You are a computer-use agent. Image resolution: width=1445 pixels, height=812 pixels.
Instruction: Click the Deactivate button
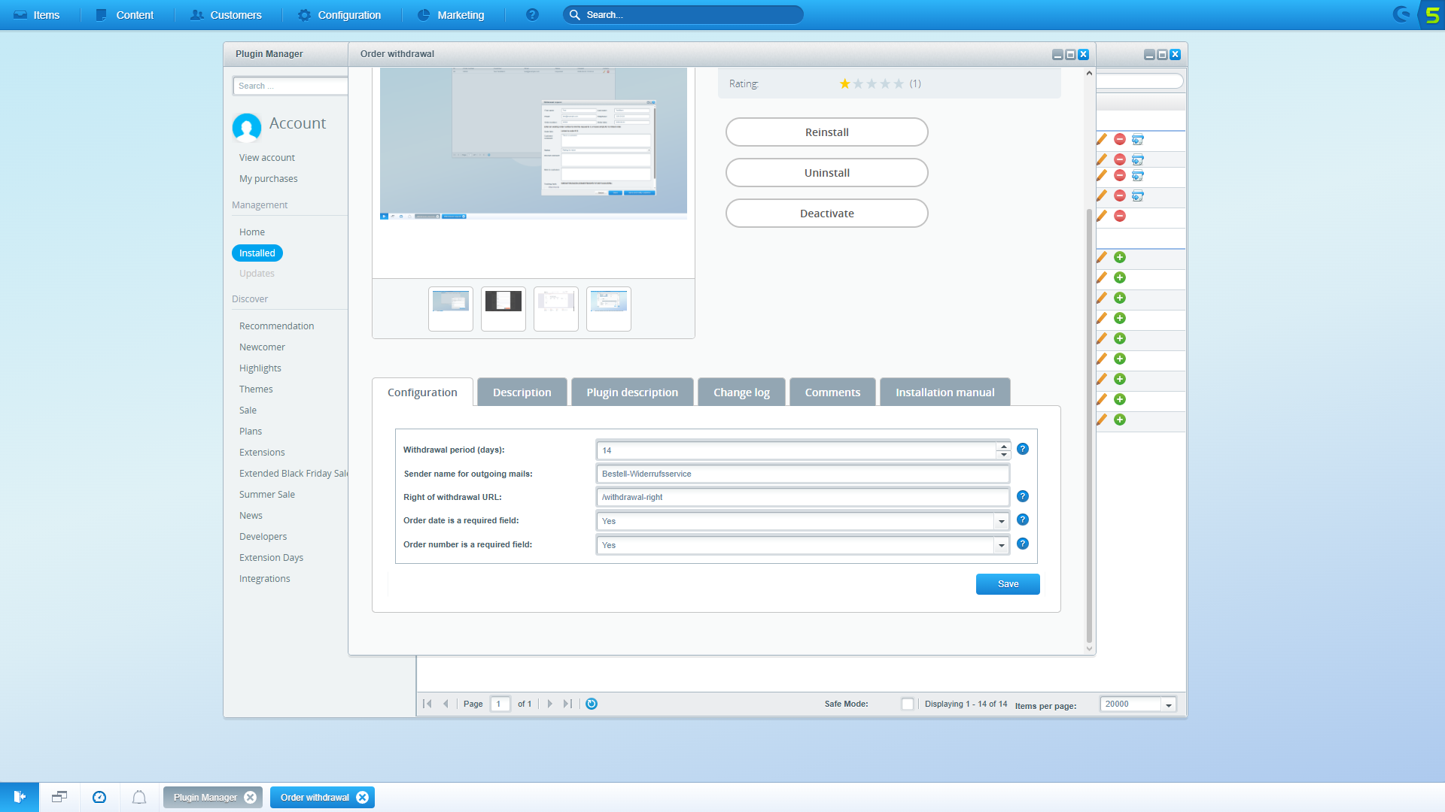point(827,214)
